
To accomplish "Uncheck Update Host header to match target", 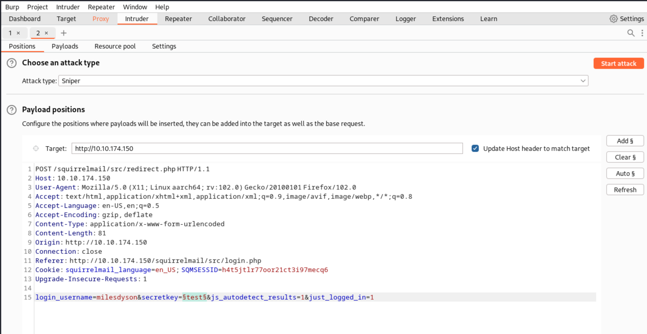I will coord(475,148).
